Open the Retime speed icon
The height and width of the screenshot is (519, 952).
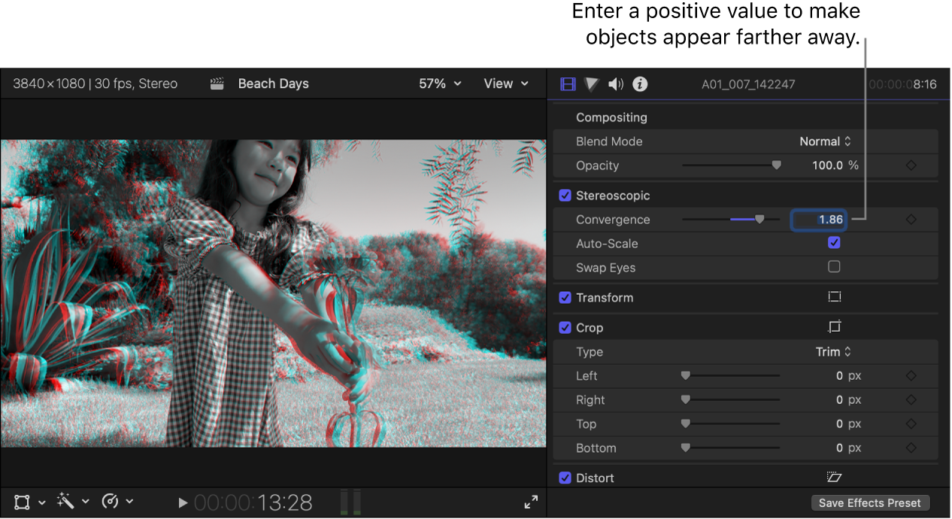click(x=111, y=502)
